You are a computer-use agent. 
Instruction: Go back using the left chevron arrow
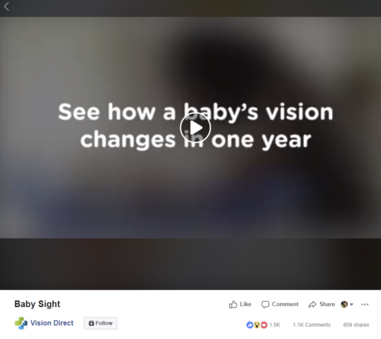pyautogui.click(x=7, y=7)
